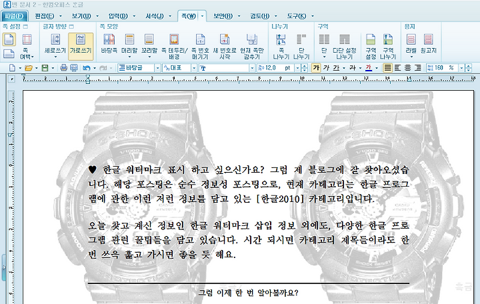The image size is (480, 304).
Task: Insert 꼬리말 footer
Action: click(x=149, y=46)
